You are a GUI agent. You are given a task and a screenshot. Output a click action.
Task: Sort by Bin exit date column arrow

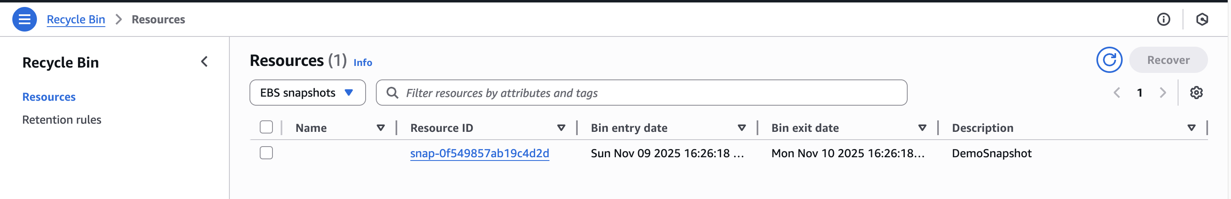(x=922, y=128)
